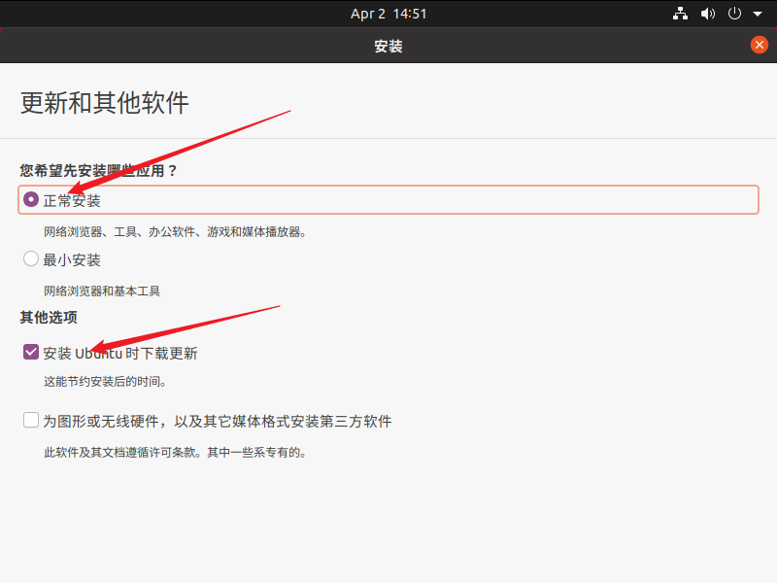Viewport: 777px width, 583px height.
Task: Click the description 网络浏览器、工具、办公软件、游戏和媒体播放器。
Action: tap(176, 232)
